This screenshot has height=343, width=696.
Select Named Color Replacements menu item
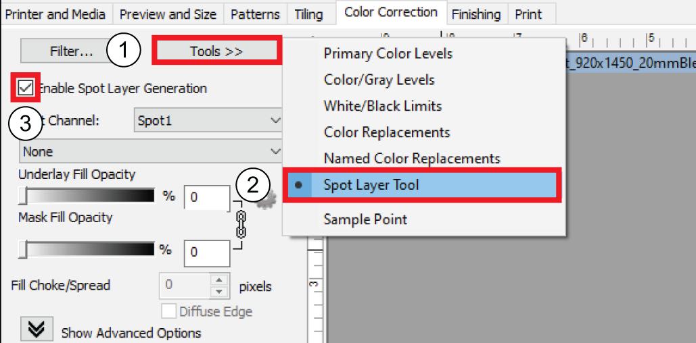[411, 159]
